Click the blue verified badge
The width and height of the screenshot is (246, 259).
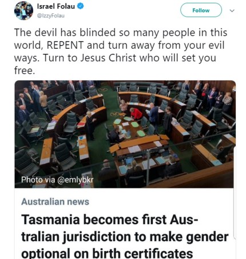pos(81,6)
